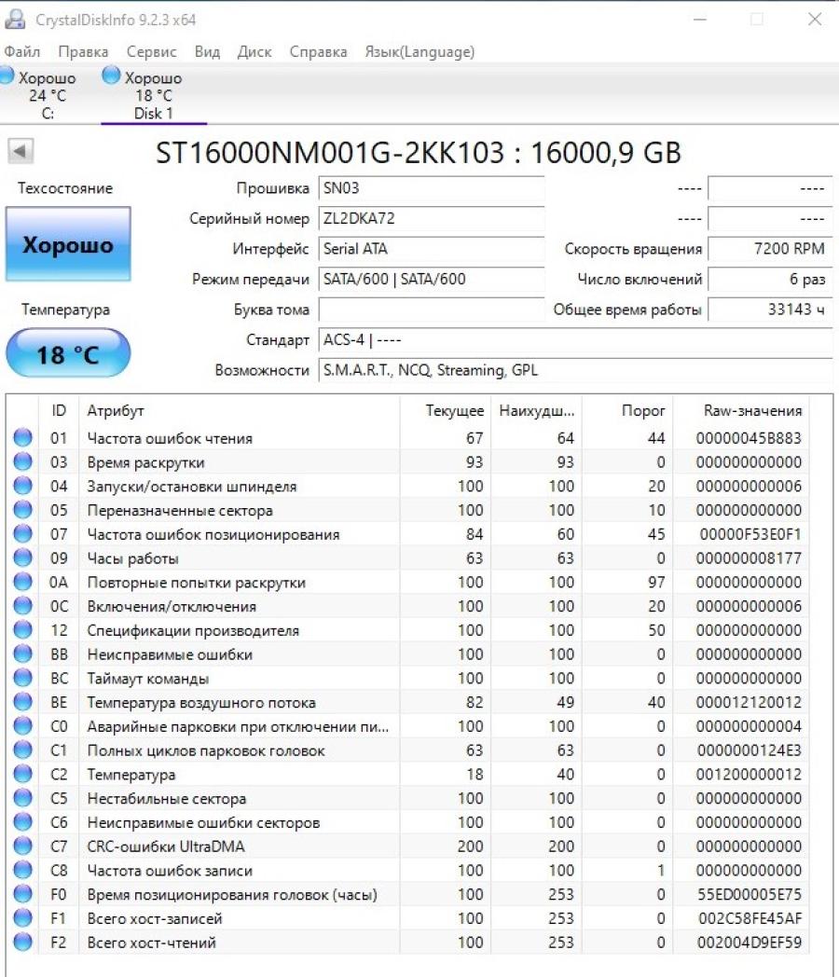The image size is (839, 977).
Task: Click status orb next to Часы работы
Action: 22,557
